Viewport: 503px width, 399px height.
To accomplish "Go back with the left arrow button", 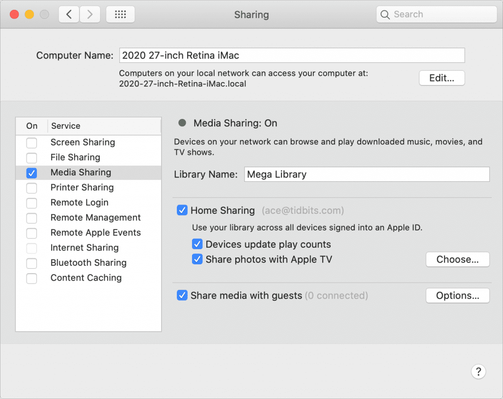I will point(69,14).
